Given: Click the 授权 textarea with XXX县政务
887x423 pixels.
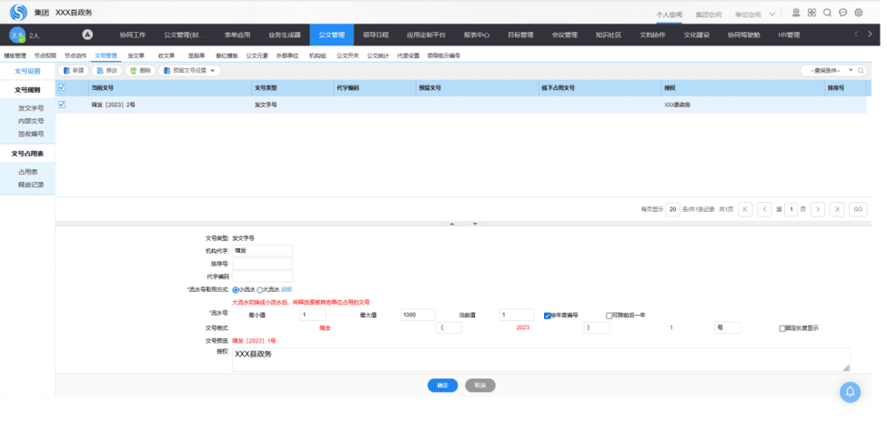Looking at the screenshot, I should pos(540,359).
